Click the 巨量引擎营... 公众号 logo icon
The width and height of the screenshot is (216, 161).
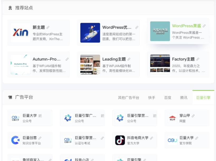(x=120, y=118)
